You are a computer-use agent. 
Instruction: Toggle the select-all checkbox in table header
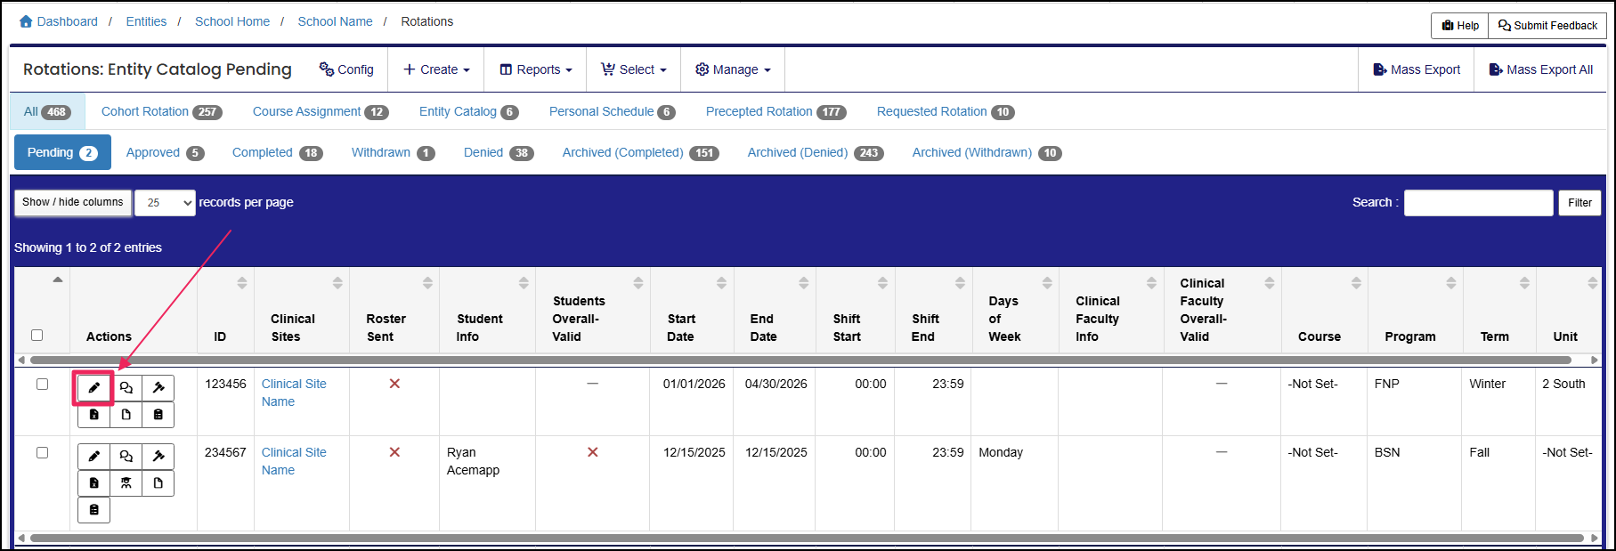(37, 336)
